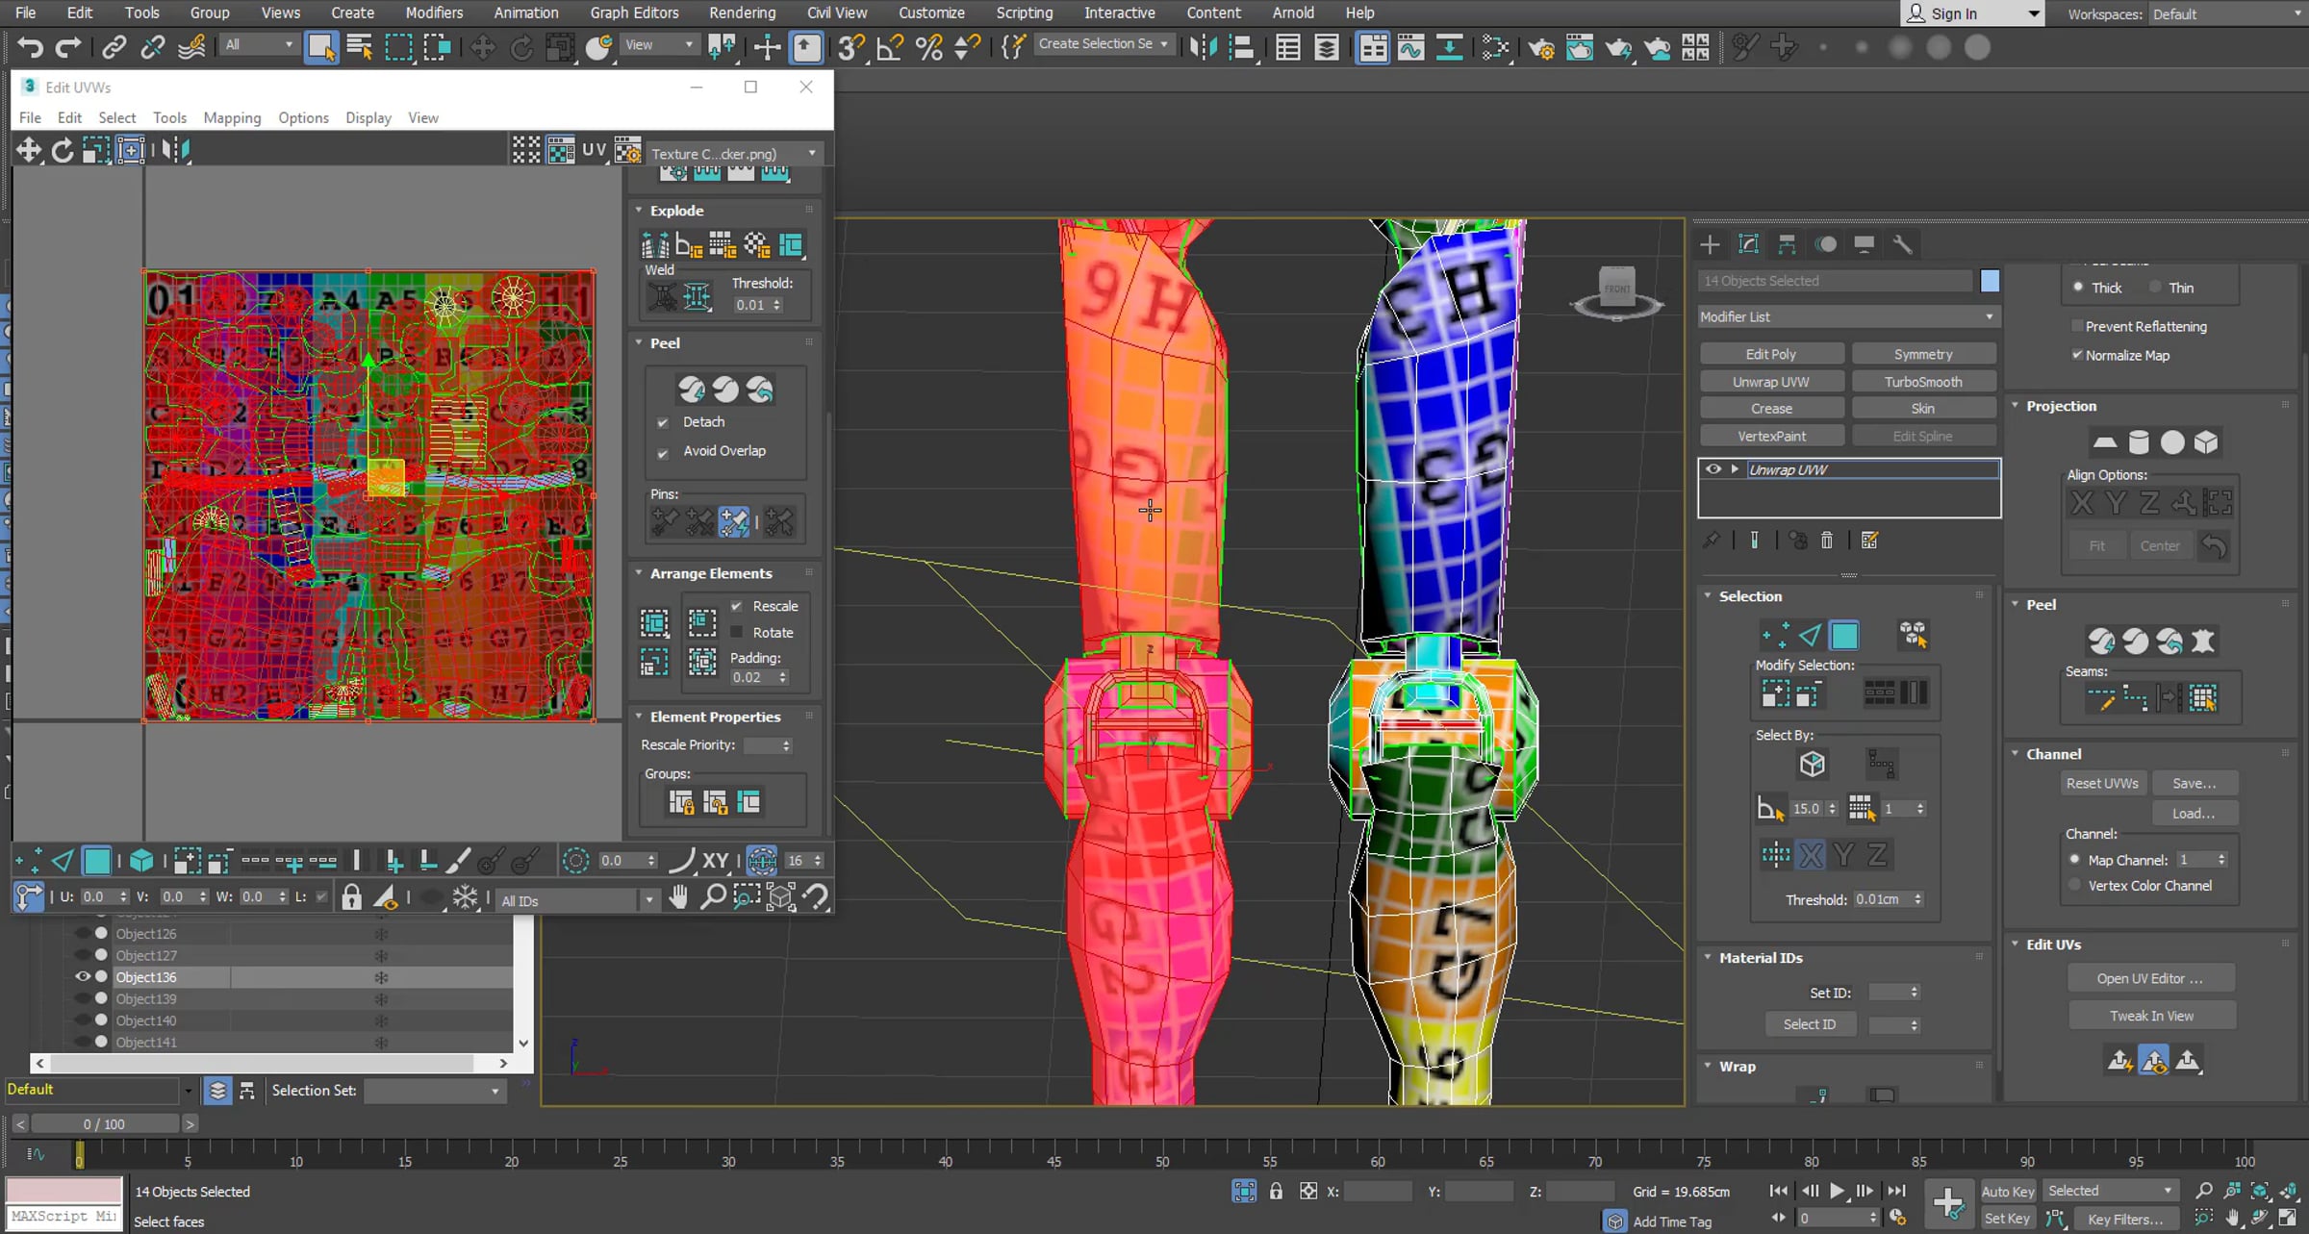Click the Remove modifier trash icon

[1826, 541]
